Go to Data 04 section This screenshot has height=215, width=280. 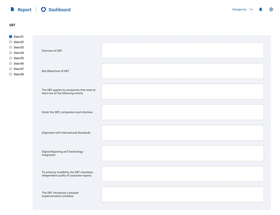tap(19, 53)
